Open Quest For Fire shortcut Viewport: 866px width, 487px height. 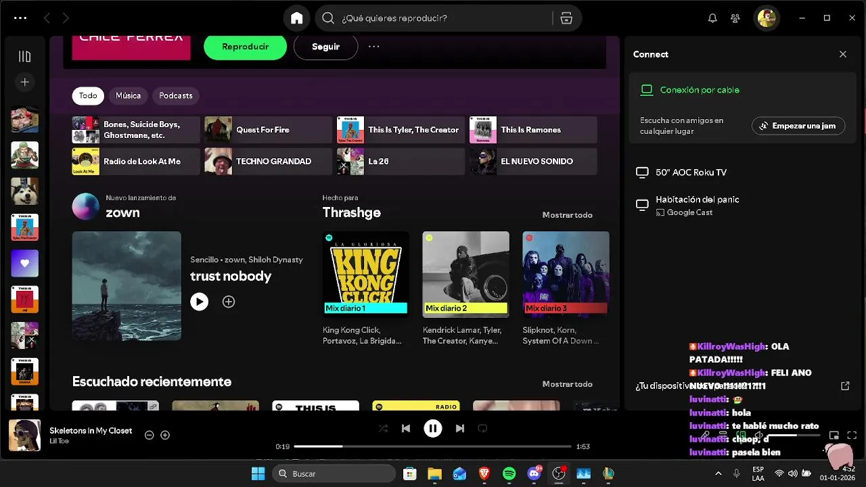point(269,130)
